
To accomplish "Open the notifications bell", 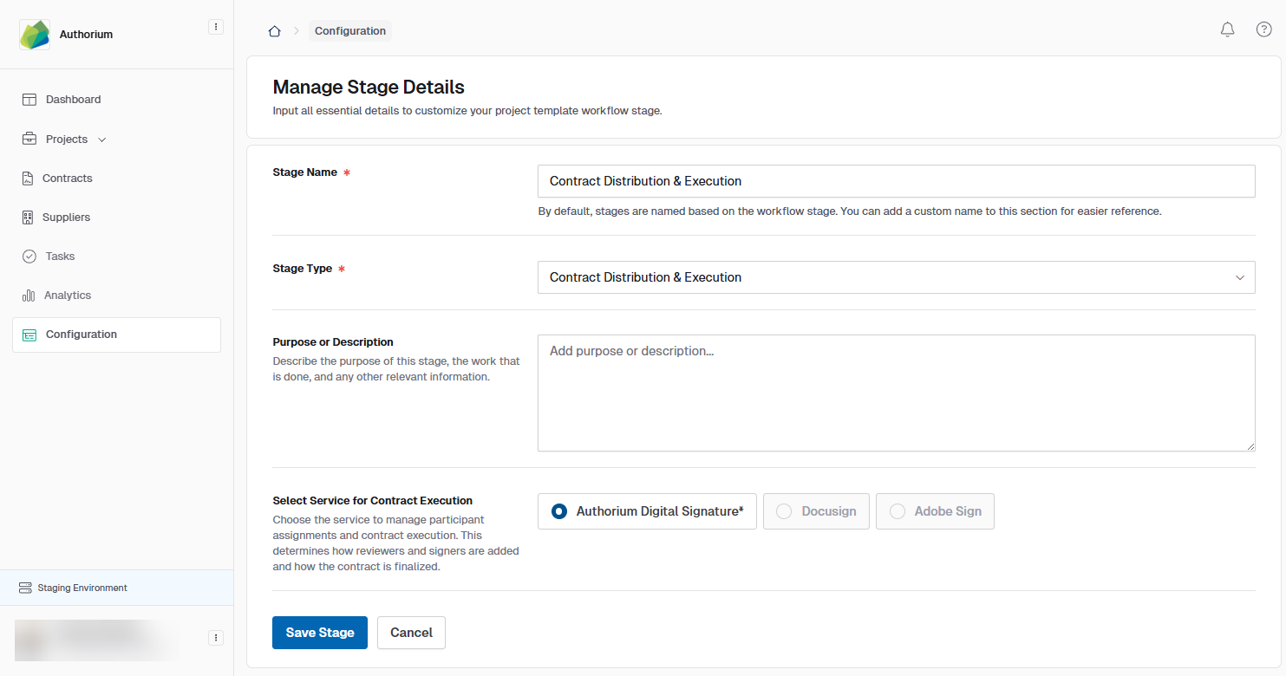I will 1227,29.
